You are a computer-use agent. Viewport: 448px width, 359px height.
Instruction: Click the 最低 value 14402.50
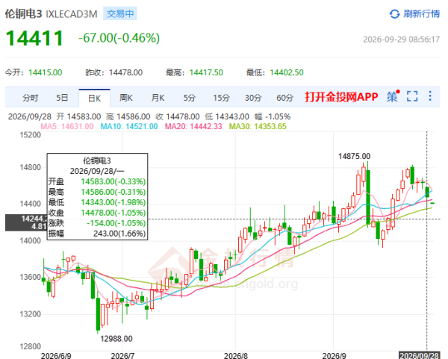pos(287,72)
